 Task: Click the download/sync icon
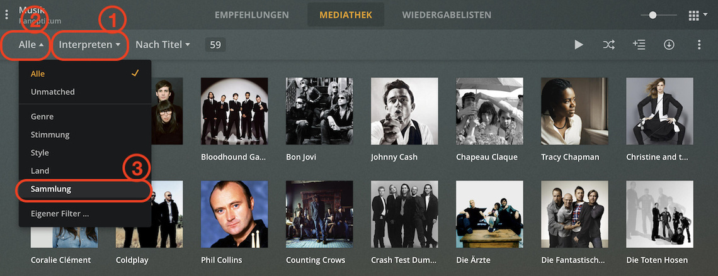tap(669, 45)
